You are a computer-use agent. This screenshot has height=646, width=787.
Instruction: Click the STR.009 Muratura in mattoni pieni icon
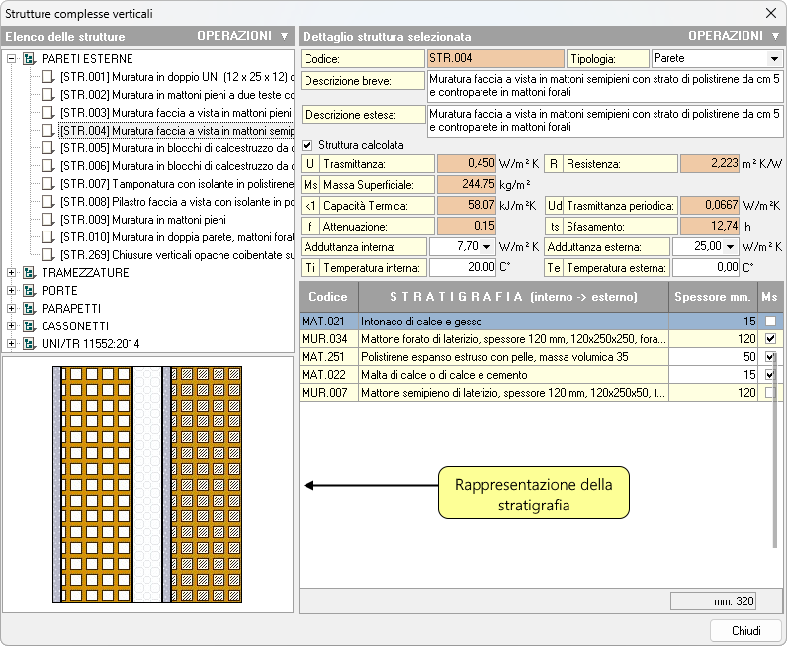point(48,220)
